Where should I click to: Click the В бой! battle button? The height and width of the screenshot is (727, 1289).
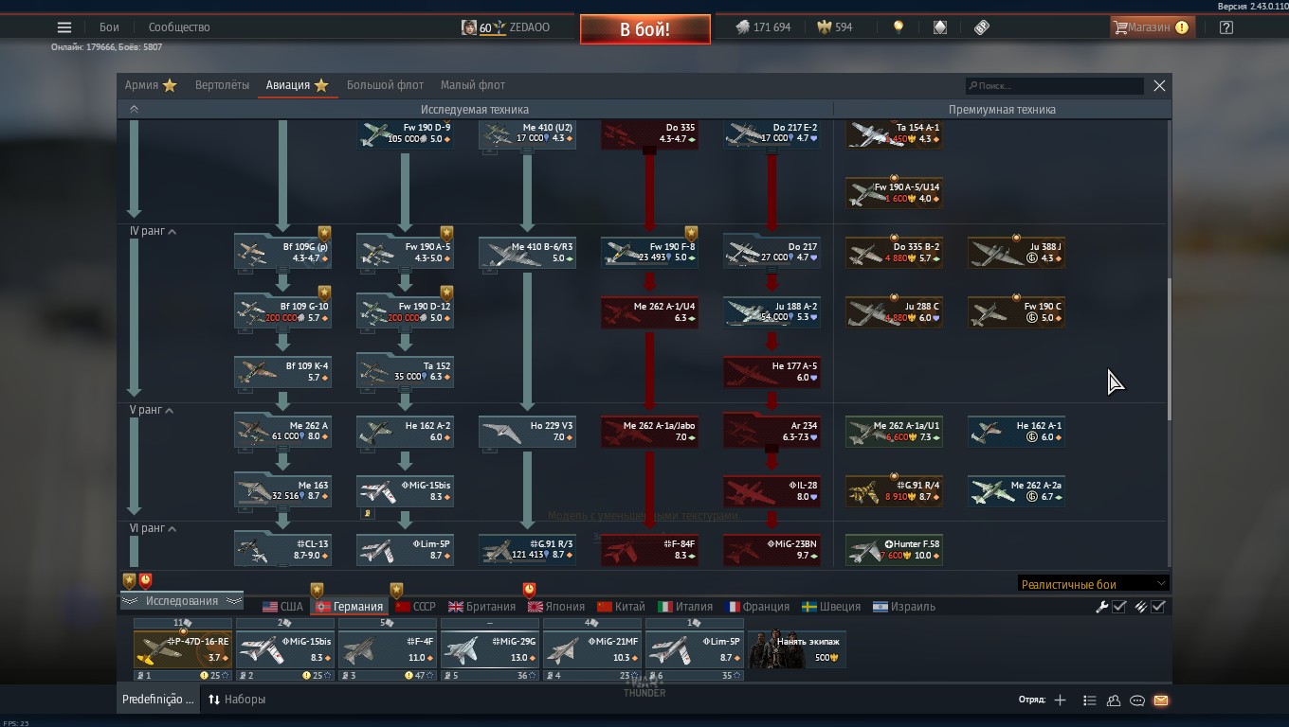pyautogui.click(x=645, y=29)
